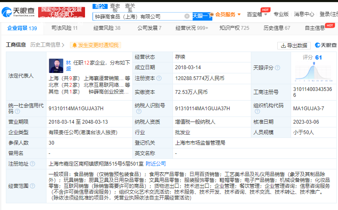Switch to the 经营状况 999+ tab
338x210 pixels.
pyautogui.click(x=192, y=28)
